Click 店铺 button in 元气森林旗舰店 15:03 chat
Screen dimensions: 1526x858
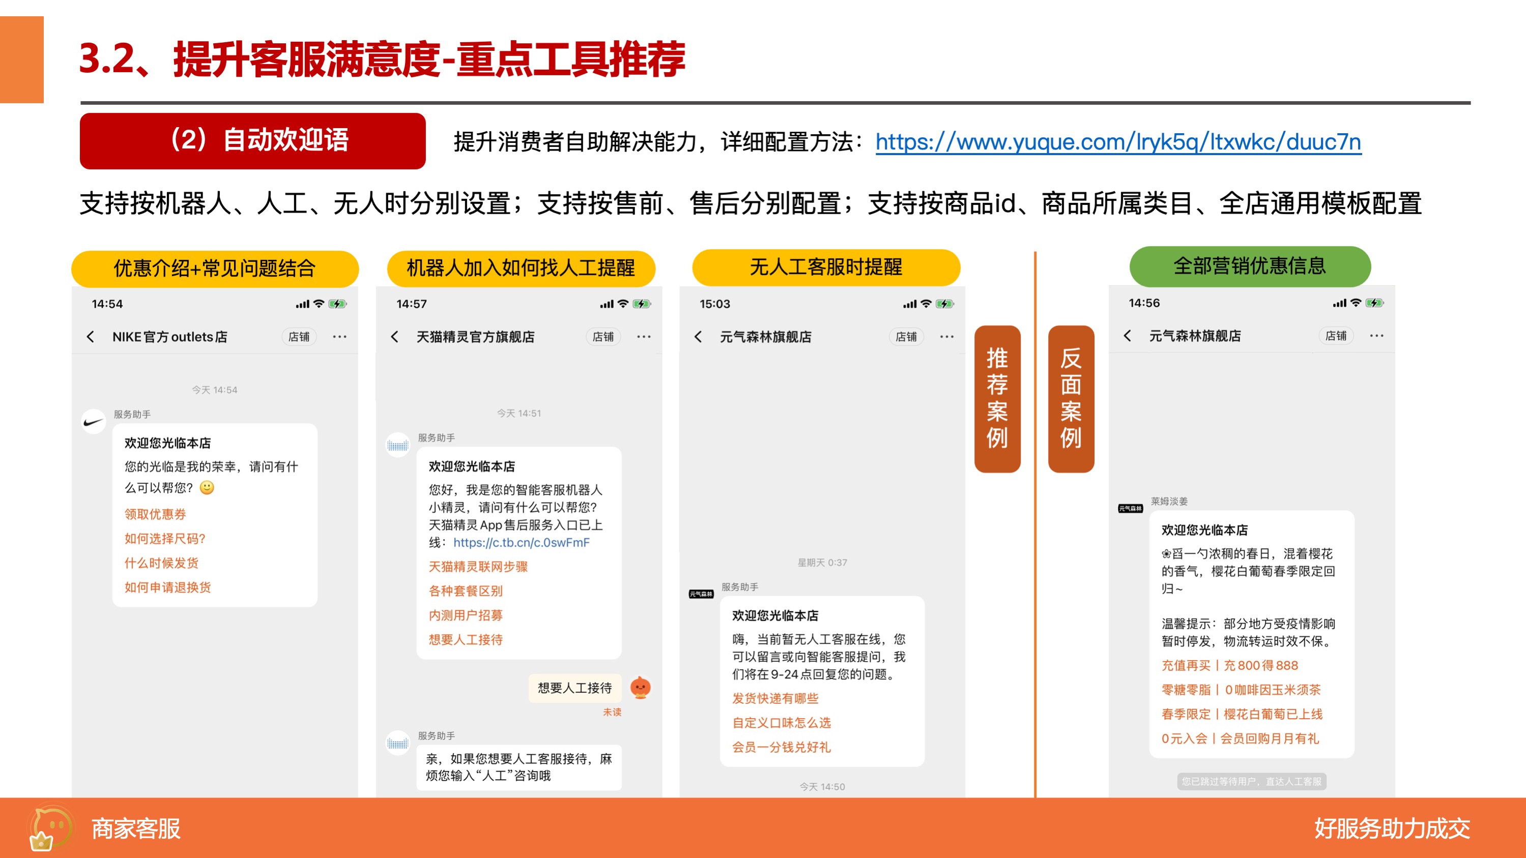906,337
